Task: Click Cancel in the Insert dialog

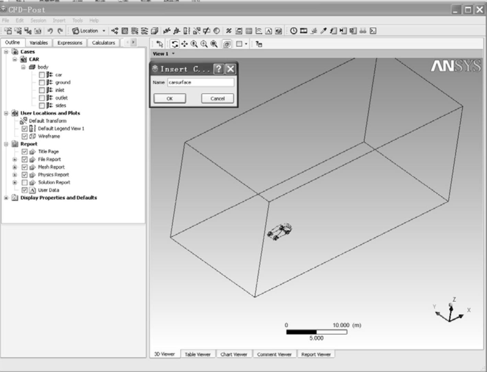Action: click(218, 99)
